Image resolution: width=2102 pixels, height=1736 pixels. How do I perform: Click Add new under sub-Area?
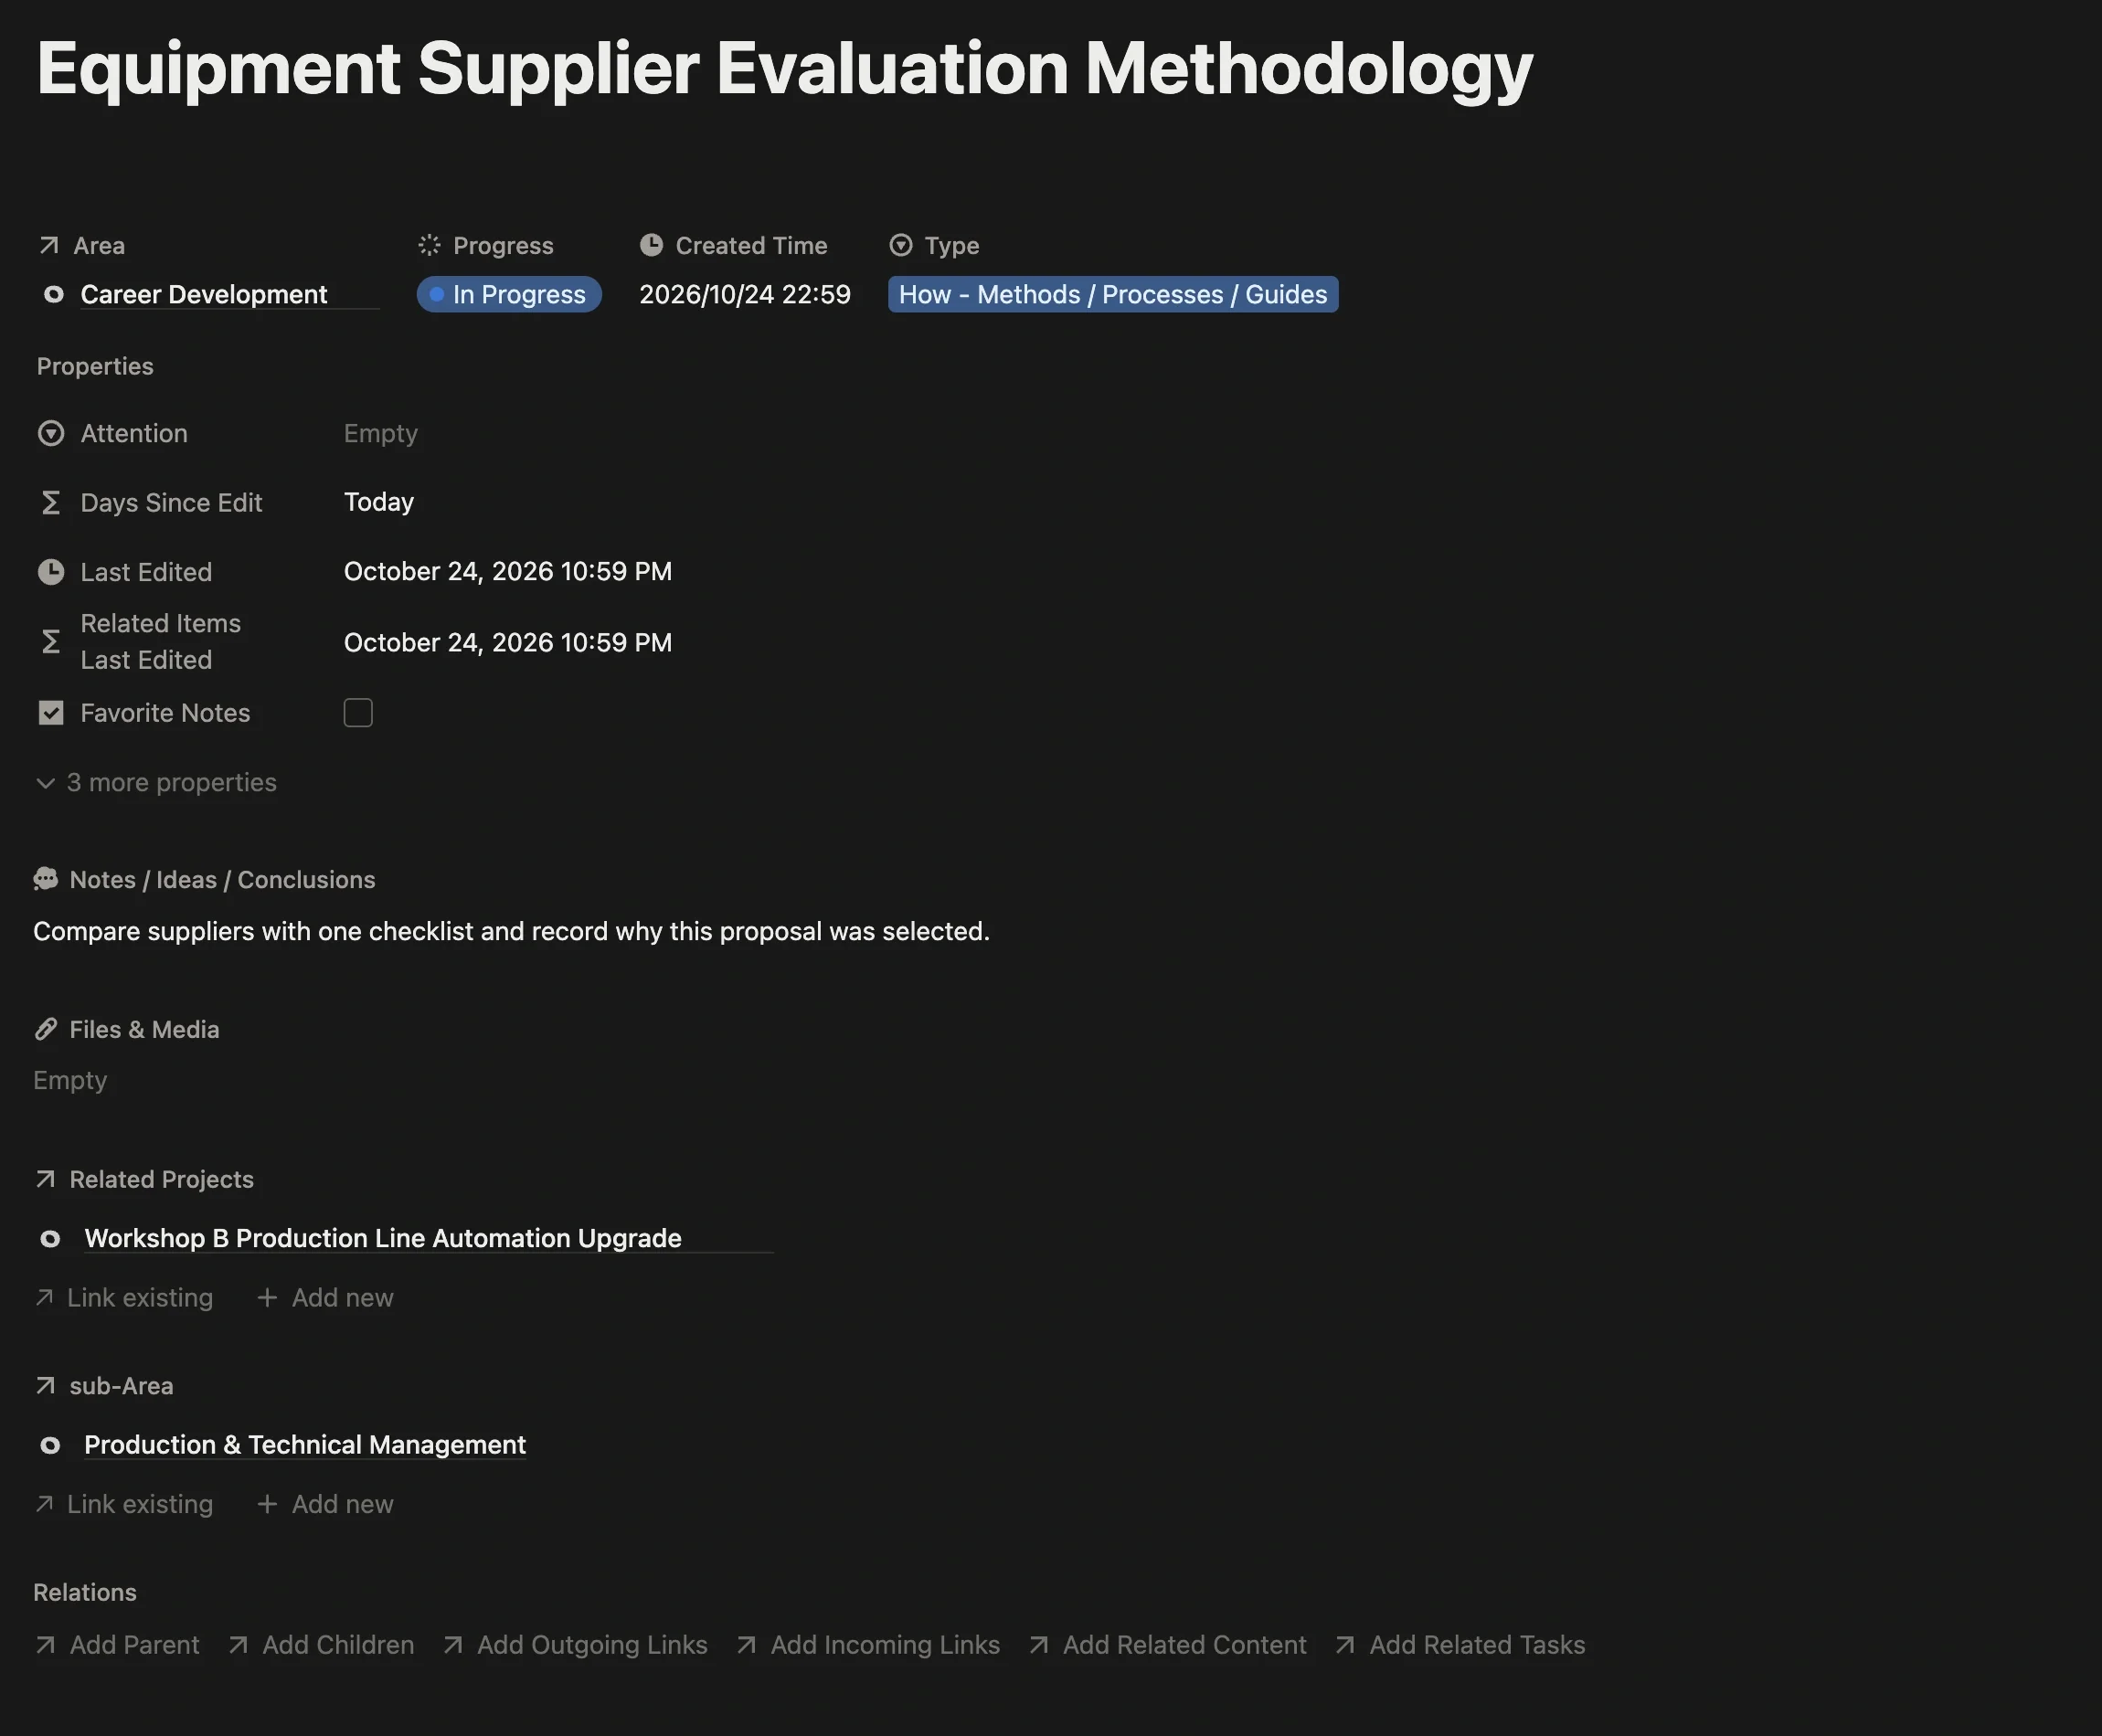[x=326, y=1504]
